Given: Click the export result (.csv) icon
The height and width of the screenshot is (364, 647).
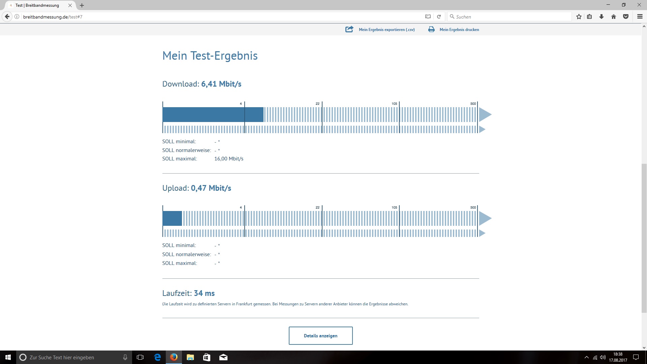Looking at the screenshot, I should 349,29.
